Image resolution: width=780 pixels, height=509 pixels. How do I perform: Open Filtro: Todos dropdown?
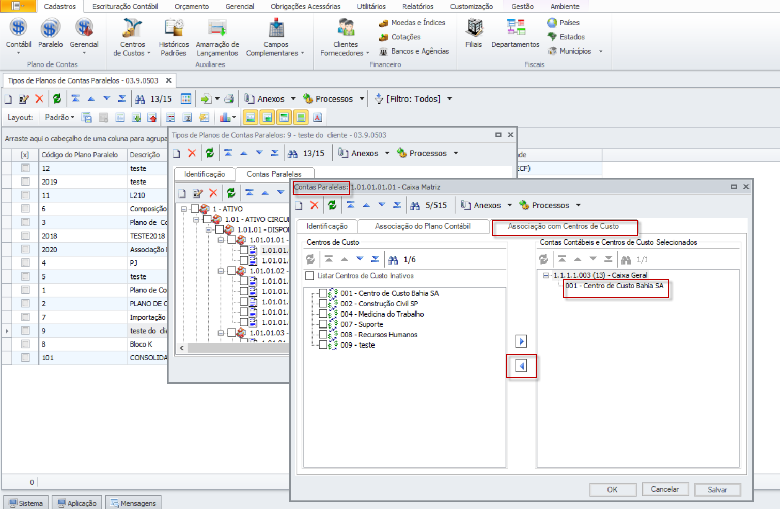449,98
